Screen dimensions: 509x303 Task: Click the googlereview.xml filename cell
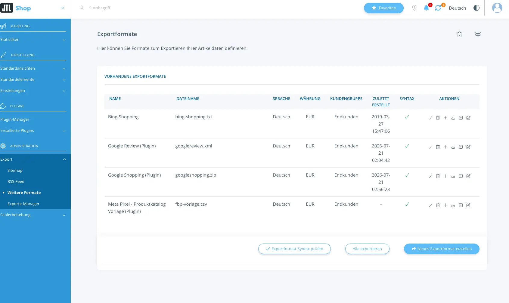(194, 146)
